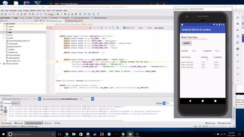Viewport: 244px width, 137px height.
Task: Tap Android home button on phone screen
Action: tap(202, 101)
